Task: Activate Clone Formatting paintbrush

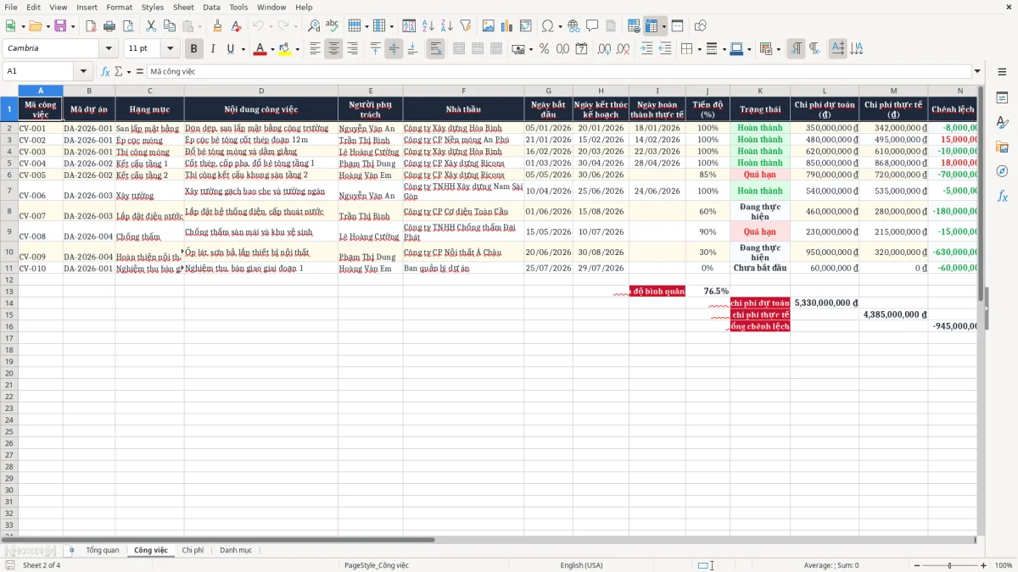Action: click(x=217, y=26)
